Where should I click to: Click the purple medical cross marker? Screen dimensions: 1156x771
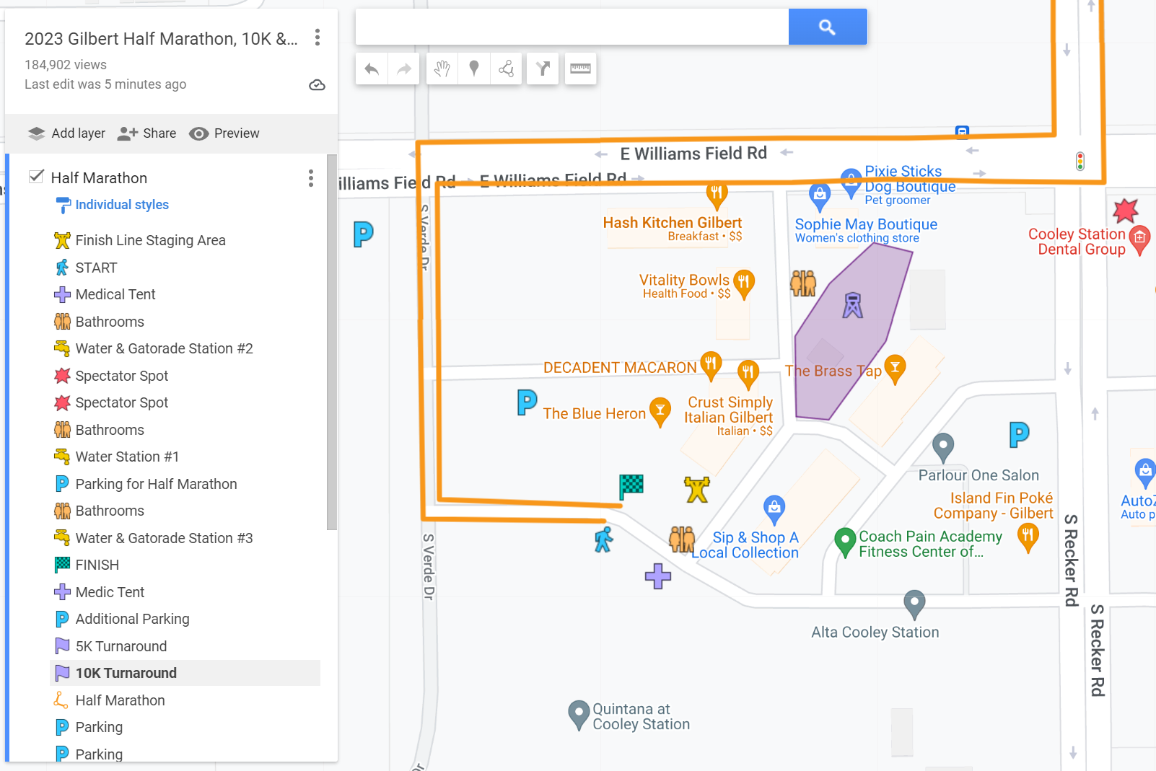click(x=658, y=576)
